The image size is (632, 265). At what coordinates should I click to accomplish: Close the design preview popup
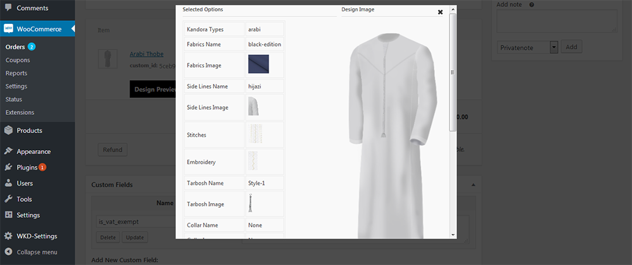[440, 12]
